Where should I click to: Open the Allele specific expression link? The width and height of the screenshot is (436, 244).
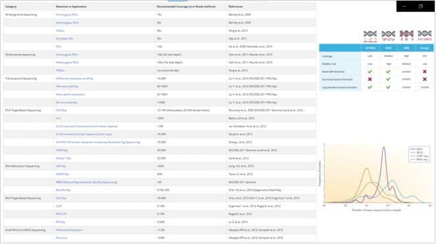pyautogui.click(x=71, y=94)
